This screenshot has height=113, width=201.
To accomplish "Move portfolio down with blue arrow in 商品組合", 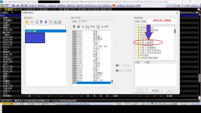I will 46,22.
